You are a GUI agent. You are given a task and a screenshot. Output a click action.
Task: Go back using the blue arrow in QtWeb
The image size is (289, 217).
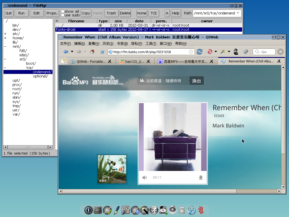66,52
